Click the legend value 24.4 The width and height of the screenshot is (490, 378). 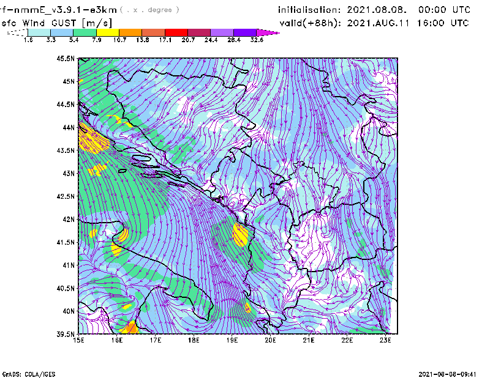coord(211,40)
